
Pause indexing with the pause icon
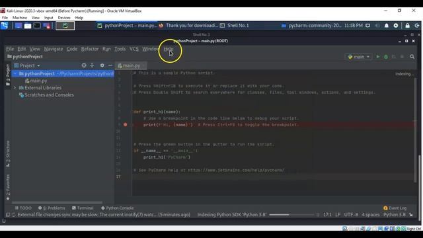point(318,215)
